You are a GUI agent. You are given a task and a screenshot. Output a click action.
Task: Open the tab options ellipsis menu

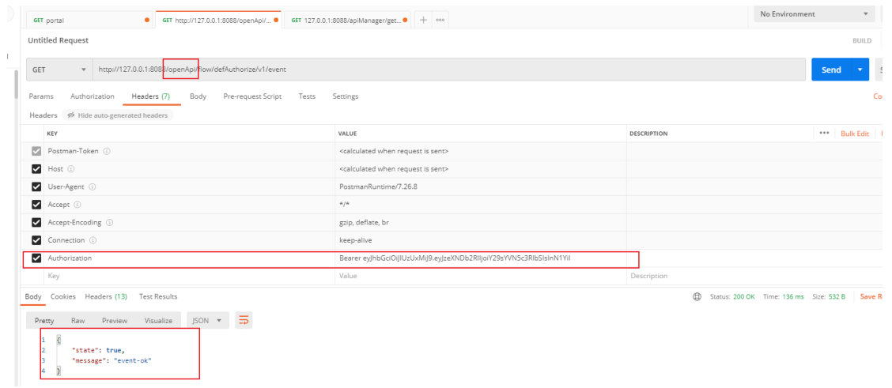tap(440, 20)
